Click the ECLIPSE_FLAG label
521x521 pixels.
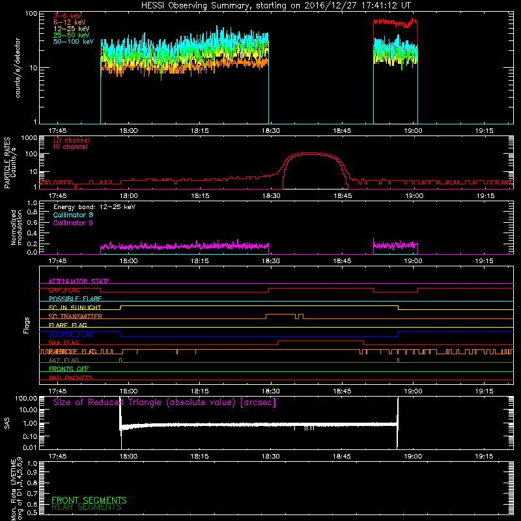pos(71,334)
